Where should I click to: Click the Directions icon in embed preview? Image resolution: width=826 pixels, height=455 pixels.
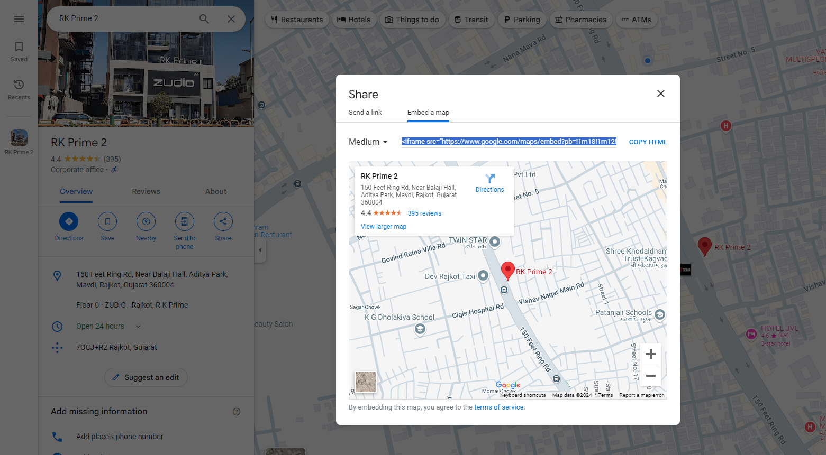click(x=489, y=179)
